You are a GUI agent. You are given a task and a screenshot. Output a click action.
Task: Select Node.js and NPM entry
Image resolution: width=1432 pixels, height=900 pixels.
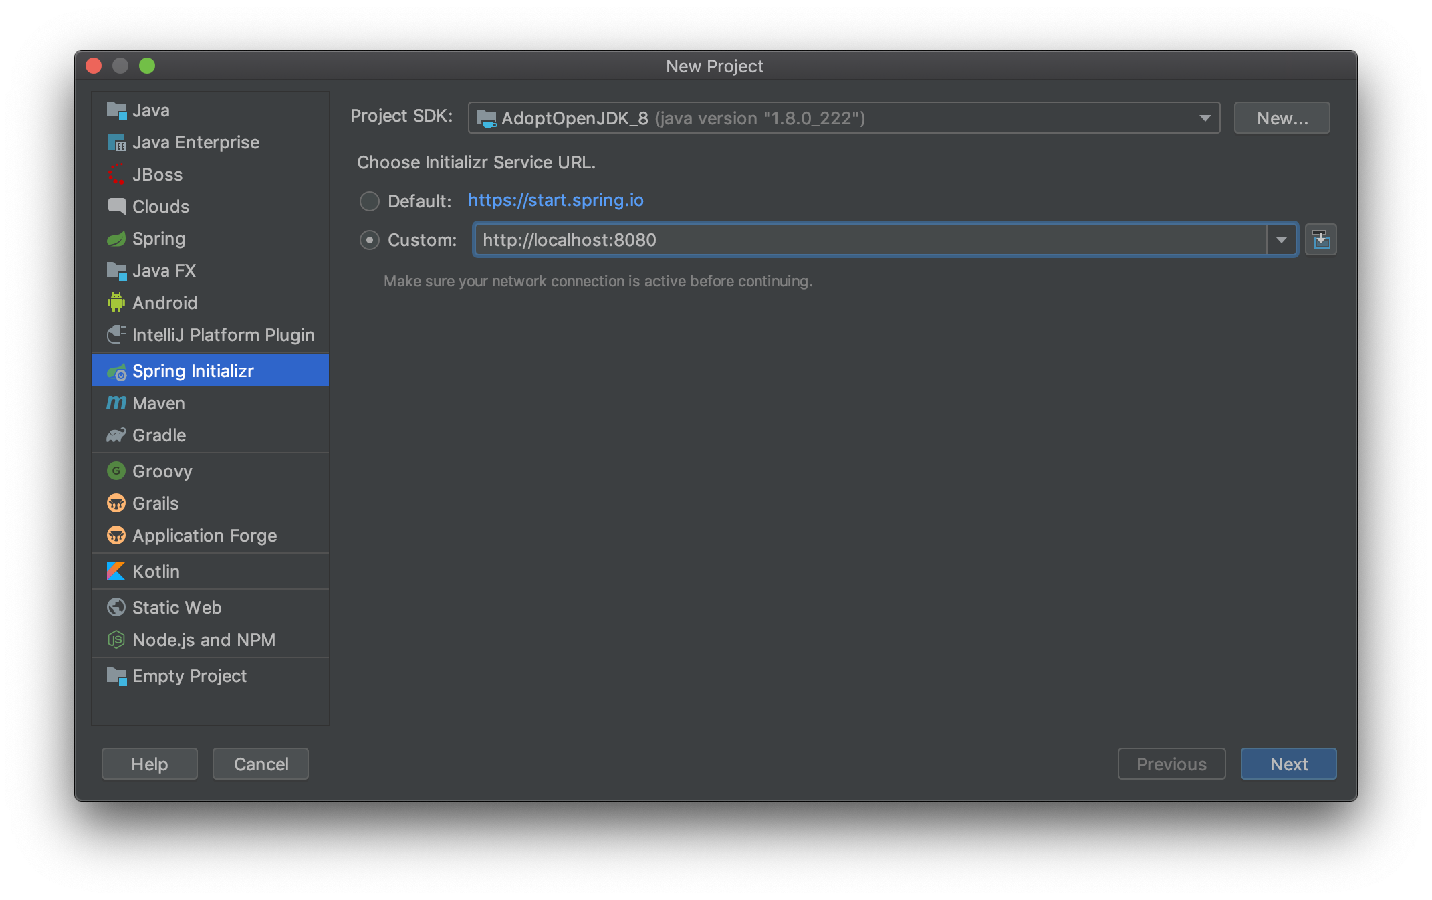tap(211, 640)
